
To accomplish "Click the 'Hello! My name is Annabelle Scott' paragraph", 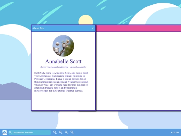I will tap(61, 82).
